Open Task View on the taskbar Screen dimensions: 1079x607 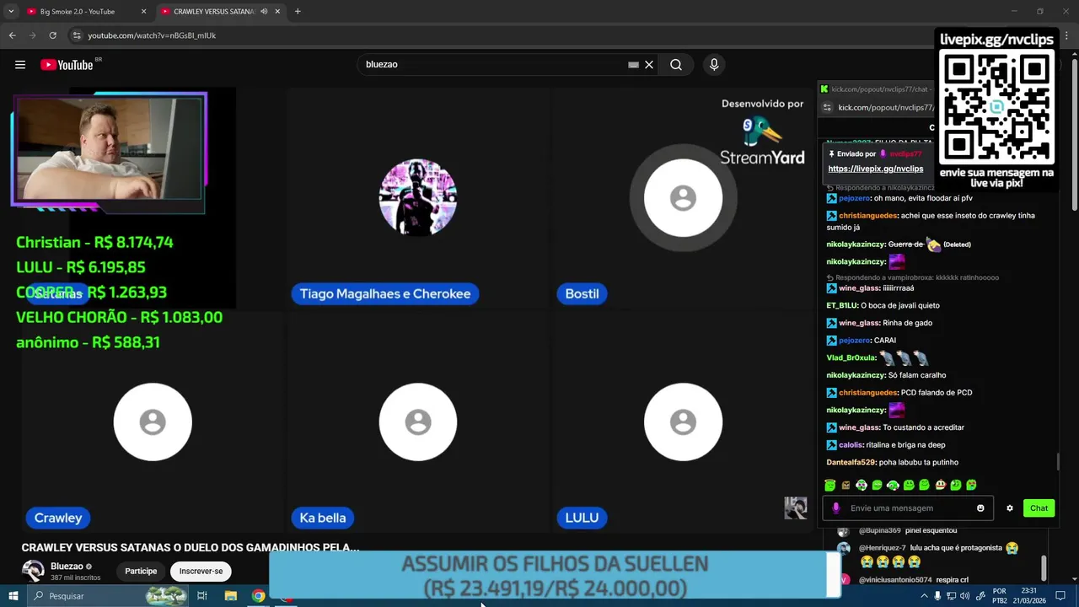coord(202,596)
